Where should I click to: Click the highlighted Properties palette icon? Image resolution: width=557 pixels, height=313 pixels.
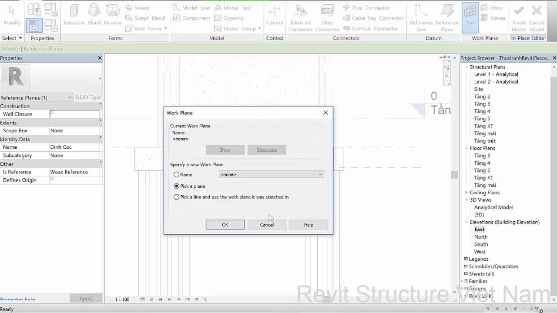pos(34,25)
